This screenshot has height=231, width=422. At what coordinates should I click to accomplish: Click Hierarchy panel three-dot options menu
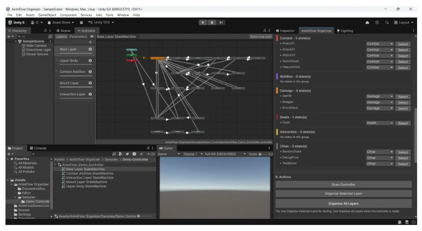pyautogui.click(x=50, y=31)
